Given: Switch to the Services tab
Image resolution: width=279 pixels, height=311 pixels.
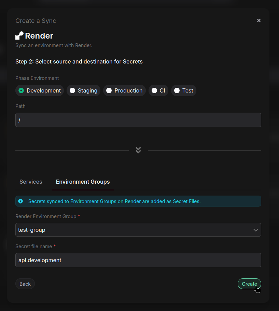Looking at the screenshot, I should point(30,182).
